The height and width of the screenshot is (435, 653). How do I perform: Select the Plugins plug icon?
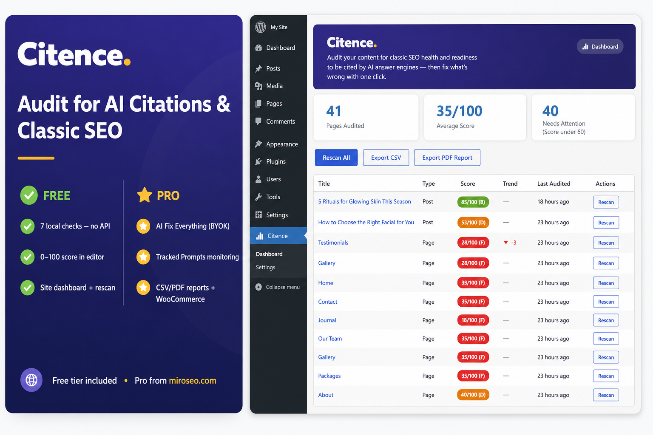tap(258, 161)
